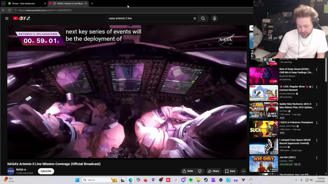Open DeepChill Melody channel name
Image resolution: width=328 pixels, height=184 pixels.
[x=287, y=76]
